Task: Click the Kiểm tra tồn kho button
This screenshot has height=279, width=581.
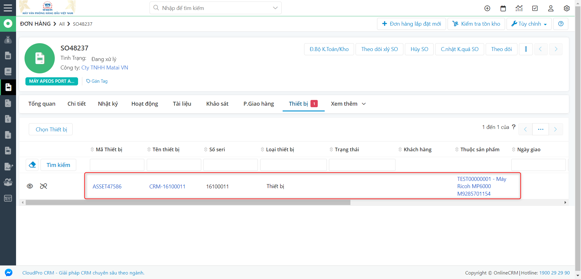Action: (x=476, y=24)
